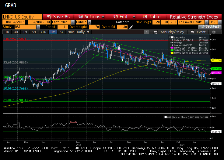Click the RSI study name field
The image size is (224, 160).
pos(26,27)
